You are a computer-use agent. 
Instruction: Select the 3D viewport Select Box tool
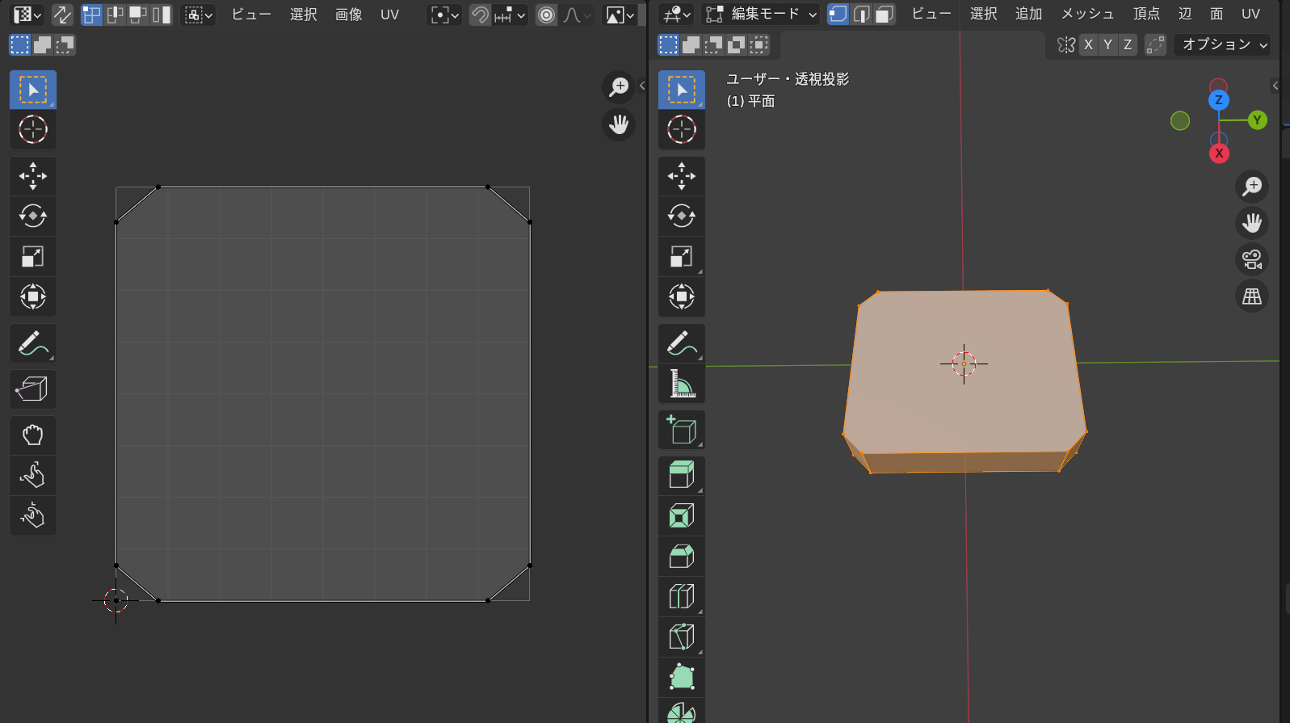[x=682, y=90]
